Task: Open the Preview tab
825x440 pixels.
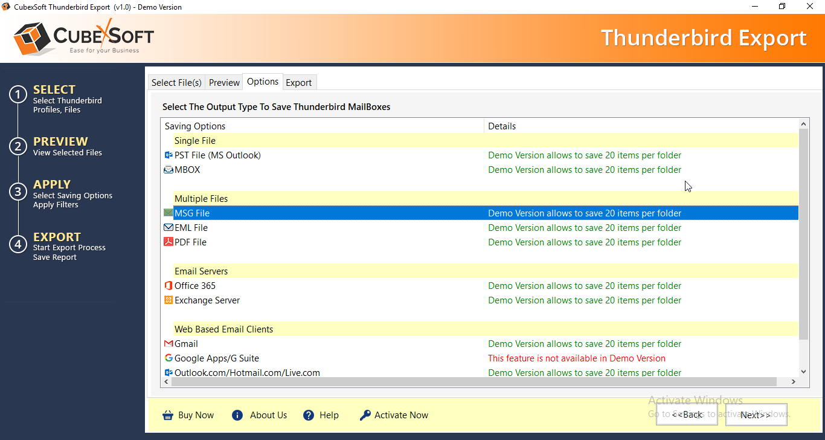Action: click(224, 83)
